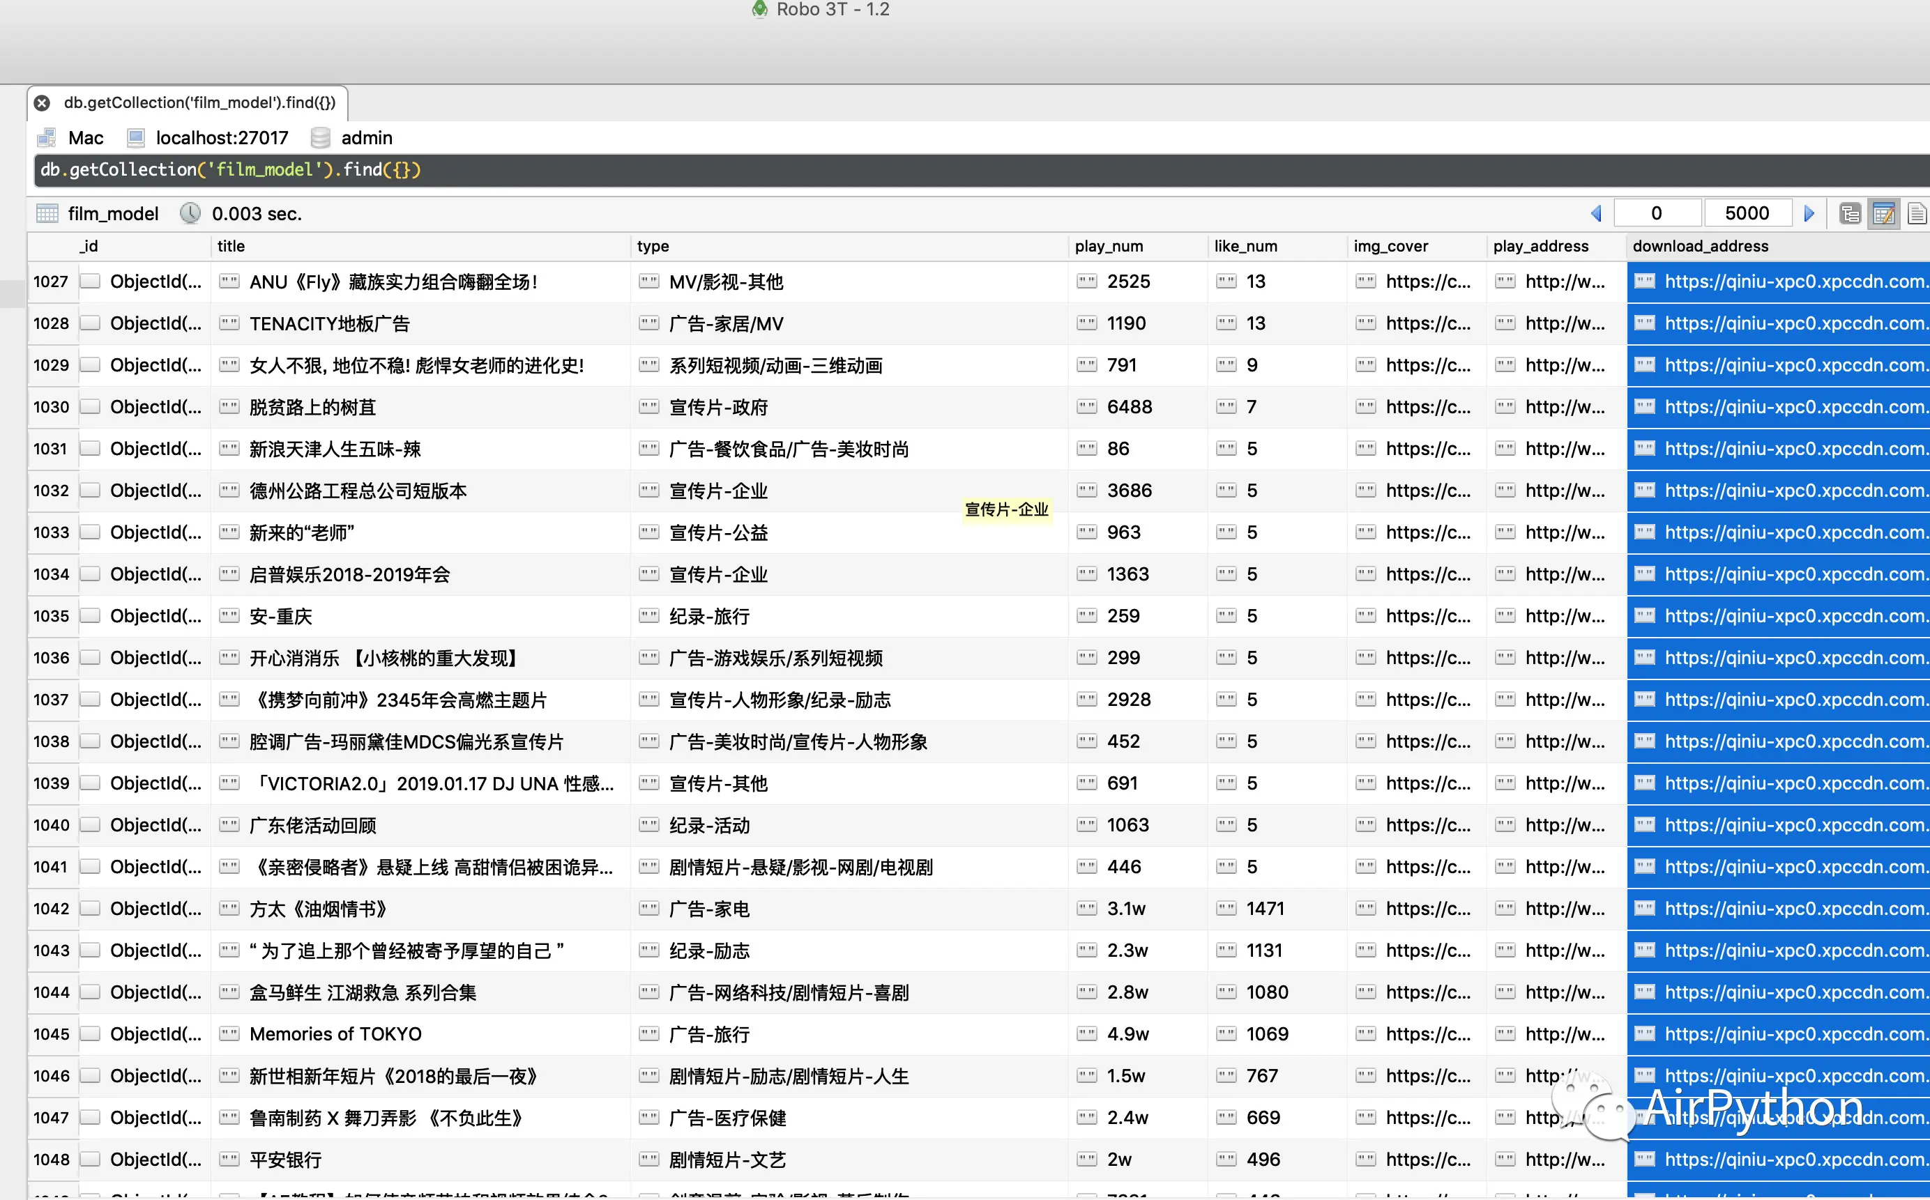Click the Mac connection icon
Screen dimensions: 1930x1200
[47, 138]
